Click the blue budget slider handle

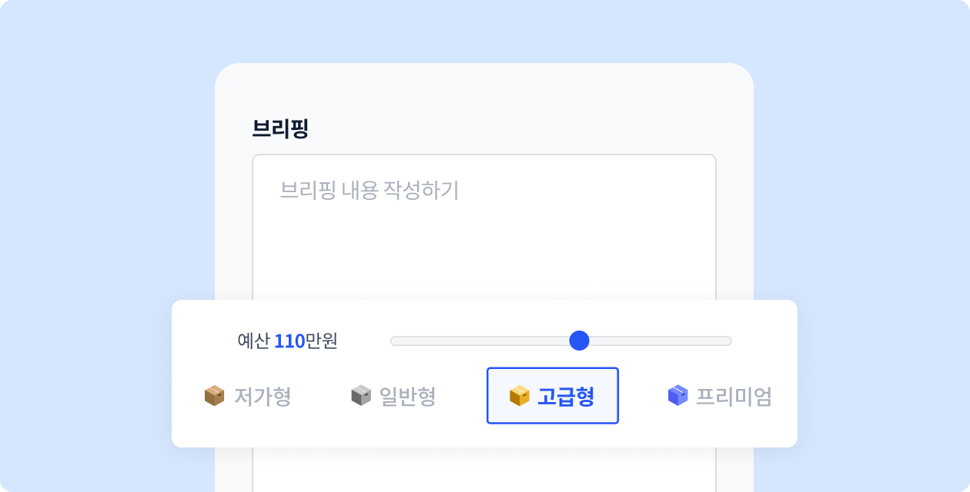click(579, 341)
